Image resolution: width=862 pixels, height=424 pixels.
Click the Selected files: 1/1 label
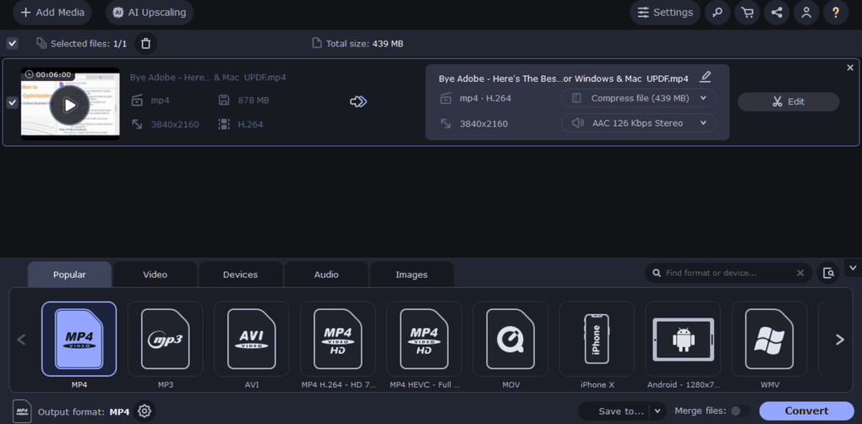tap(89, 43)
